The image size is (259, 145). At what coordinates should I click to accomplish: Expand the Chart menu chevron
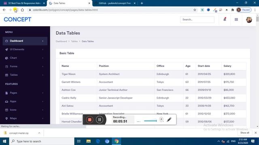[x=43, y=58]
